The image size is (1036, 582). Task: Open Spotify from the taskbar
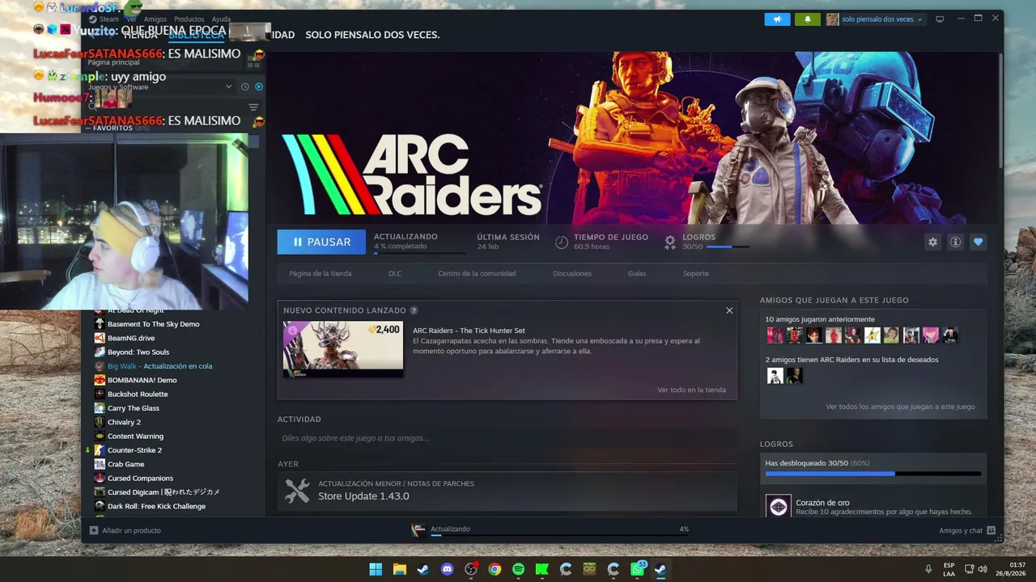[518, 569]
